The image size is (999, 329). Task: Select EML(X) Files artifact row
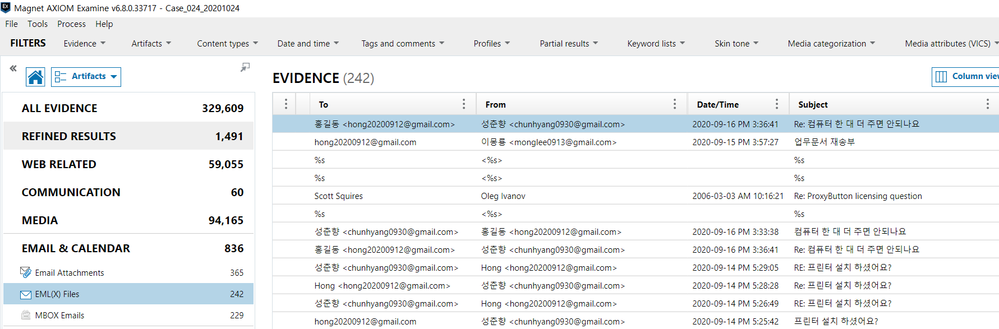click(x=128, y=294)
